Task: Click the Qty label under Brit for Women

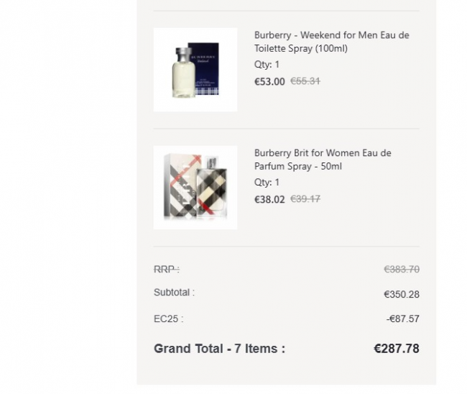Action: pyautogui.click(x=267, y=183)
